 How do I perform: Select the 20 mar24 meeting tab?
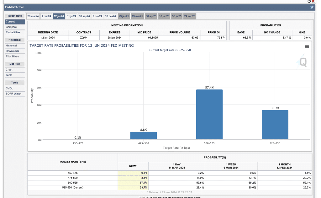tap(33, 16)
